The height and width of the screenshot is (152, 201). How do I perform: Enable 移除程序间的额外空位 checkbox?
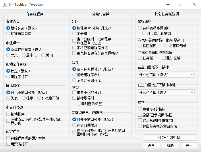(8, 138)
